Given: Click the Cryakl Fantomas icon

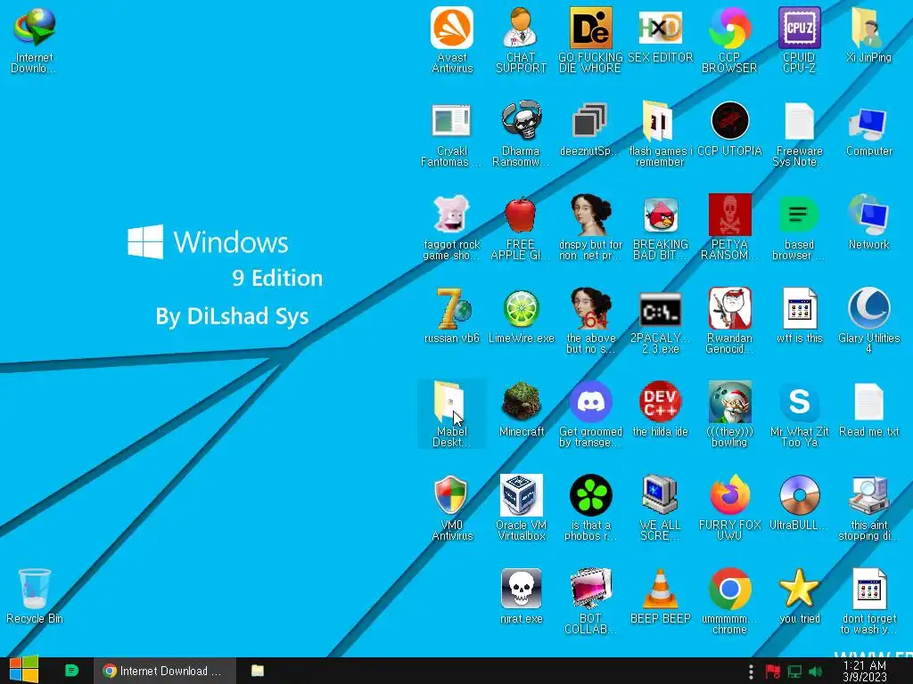Looking at the screenshot, I should coord(452,134).
